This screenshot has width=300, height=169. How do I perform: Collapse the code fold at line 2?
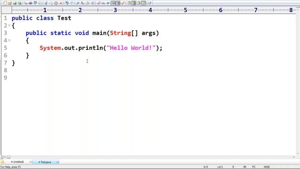click(9, 25)
